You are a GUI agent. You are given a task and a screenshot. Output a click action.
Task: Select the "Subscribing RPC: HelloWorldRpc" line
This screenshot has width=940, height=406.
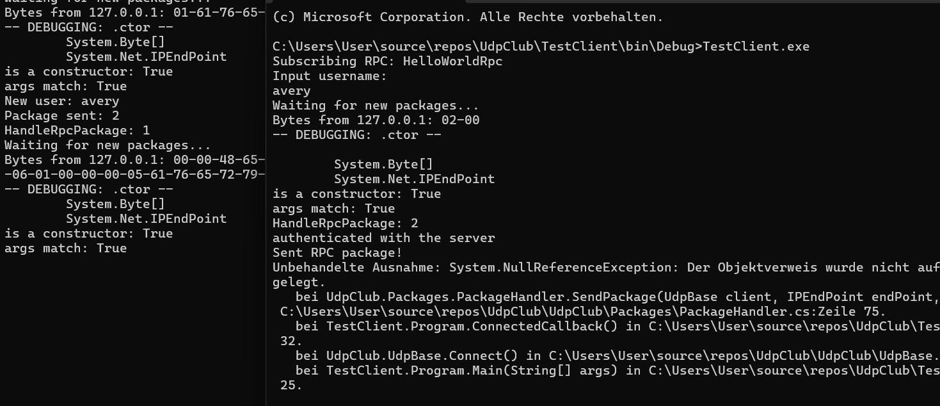[x=387, y=61]
